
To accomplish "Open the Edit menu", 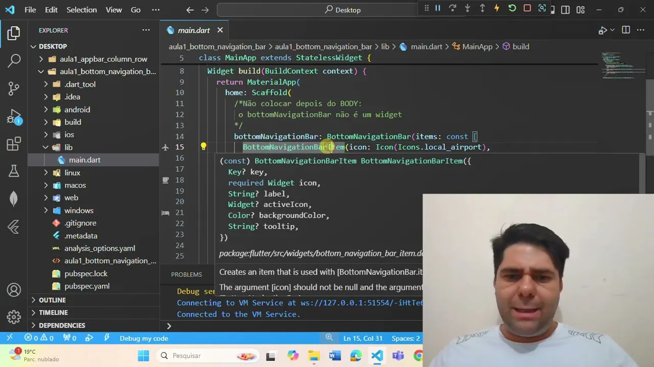I will [x=51, y=10].
